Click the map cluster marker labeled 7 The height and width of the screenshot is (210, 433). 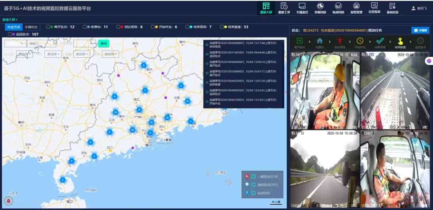(x=145, y=90)
